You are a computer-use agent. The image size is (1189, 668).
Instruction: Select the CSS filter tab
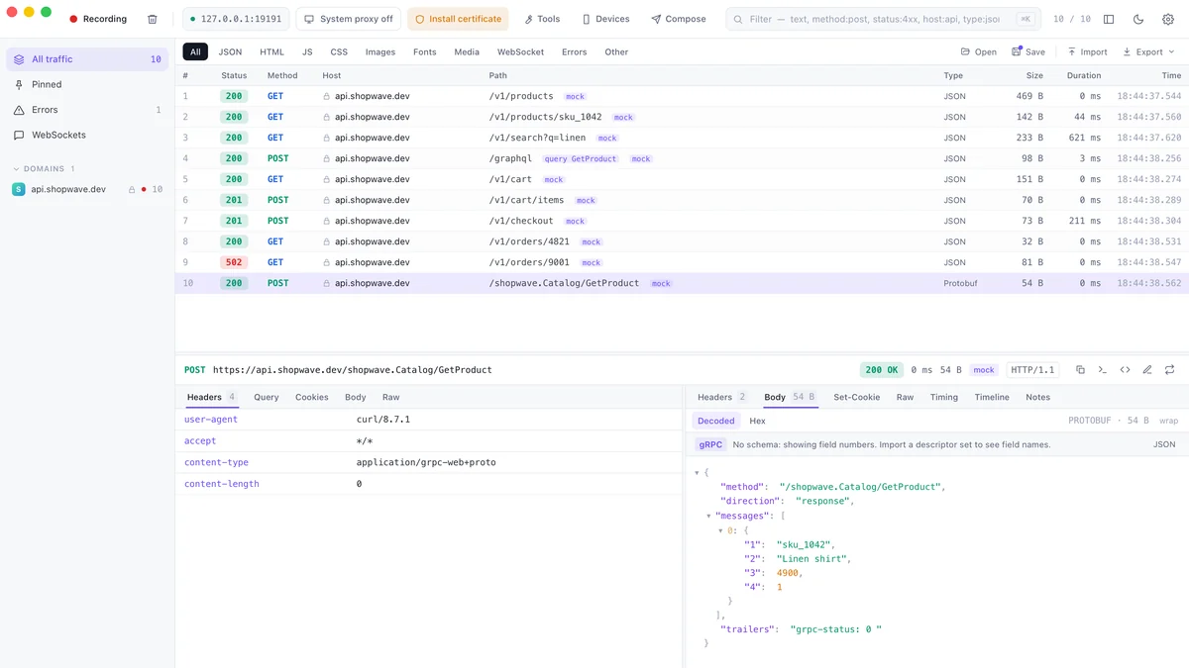click(x=339, y=51)
